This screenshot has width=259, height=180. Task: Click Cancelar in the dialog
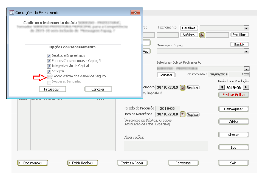tap(98, 89)
